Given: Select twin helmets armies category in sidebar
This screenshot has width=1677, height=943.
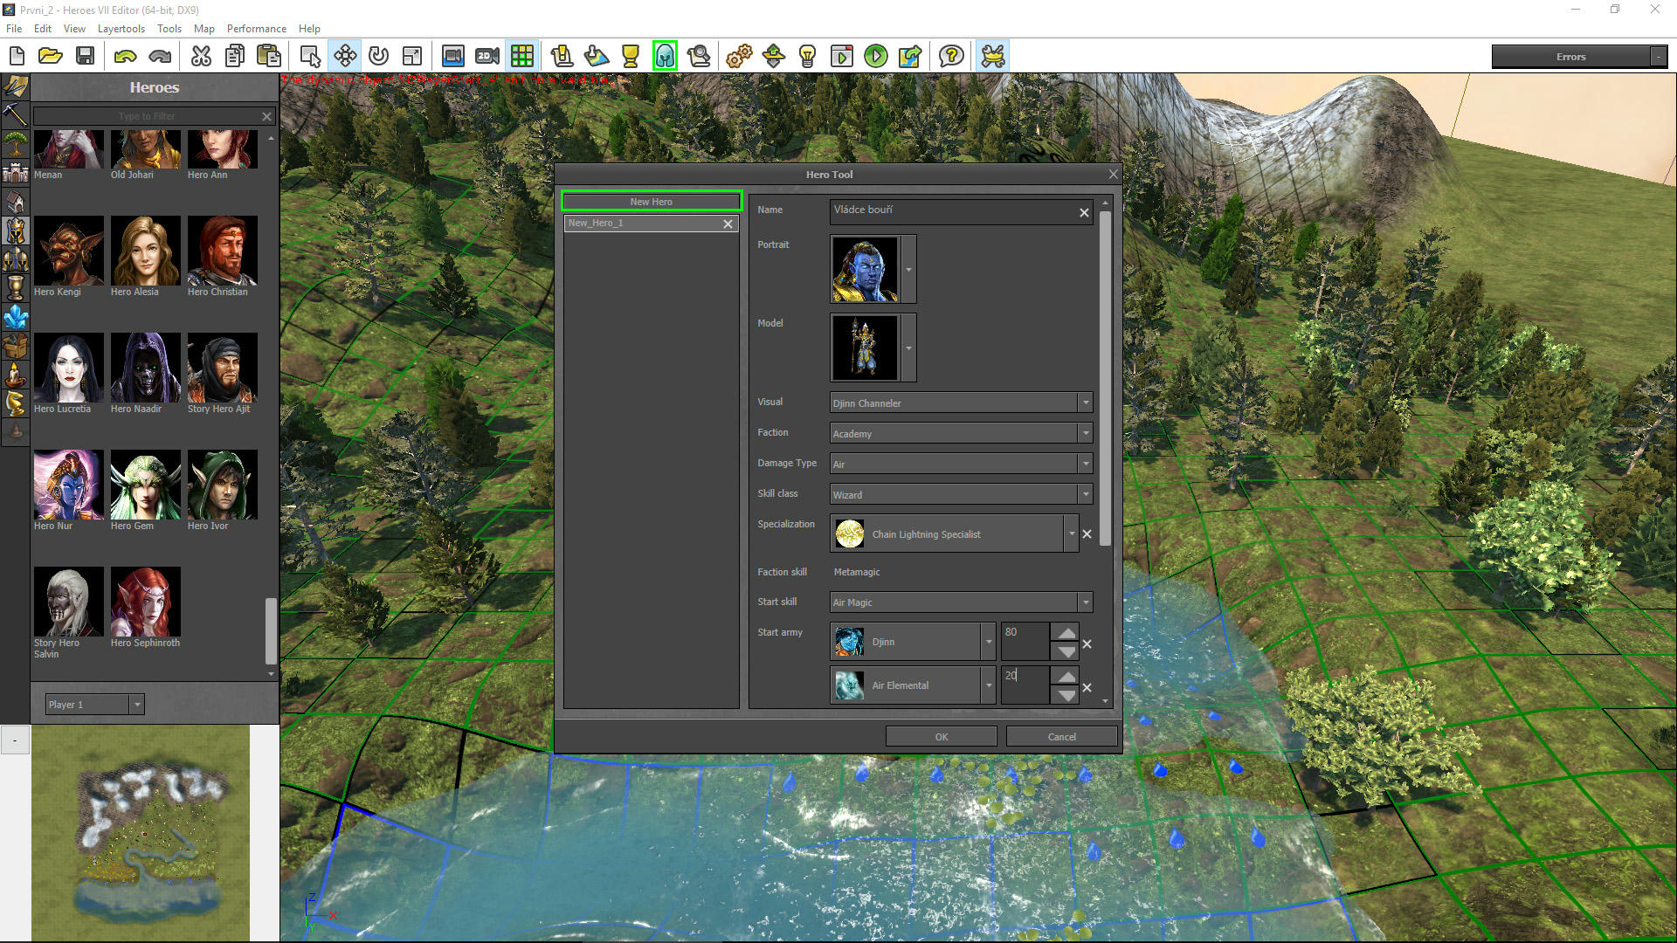Looking at the screenshot, I should tap(16, 259).
